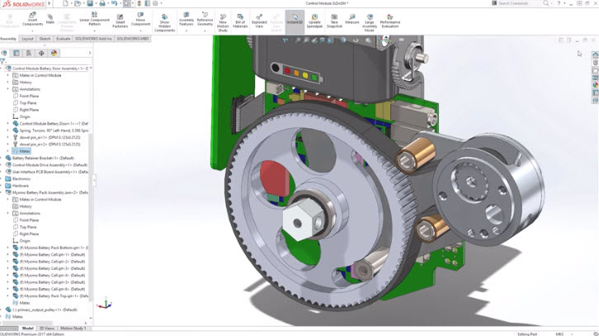This screenshot has height=336, width=599.
Task: Click the Insert Components tool
Action: (32, 19)
